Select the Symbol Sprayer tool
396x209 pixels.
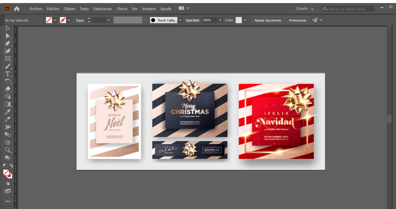click(8, 127)
